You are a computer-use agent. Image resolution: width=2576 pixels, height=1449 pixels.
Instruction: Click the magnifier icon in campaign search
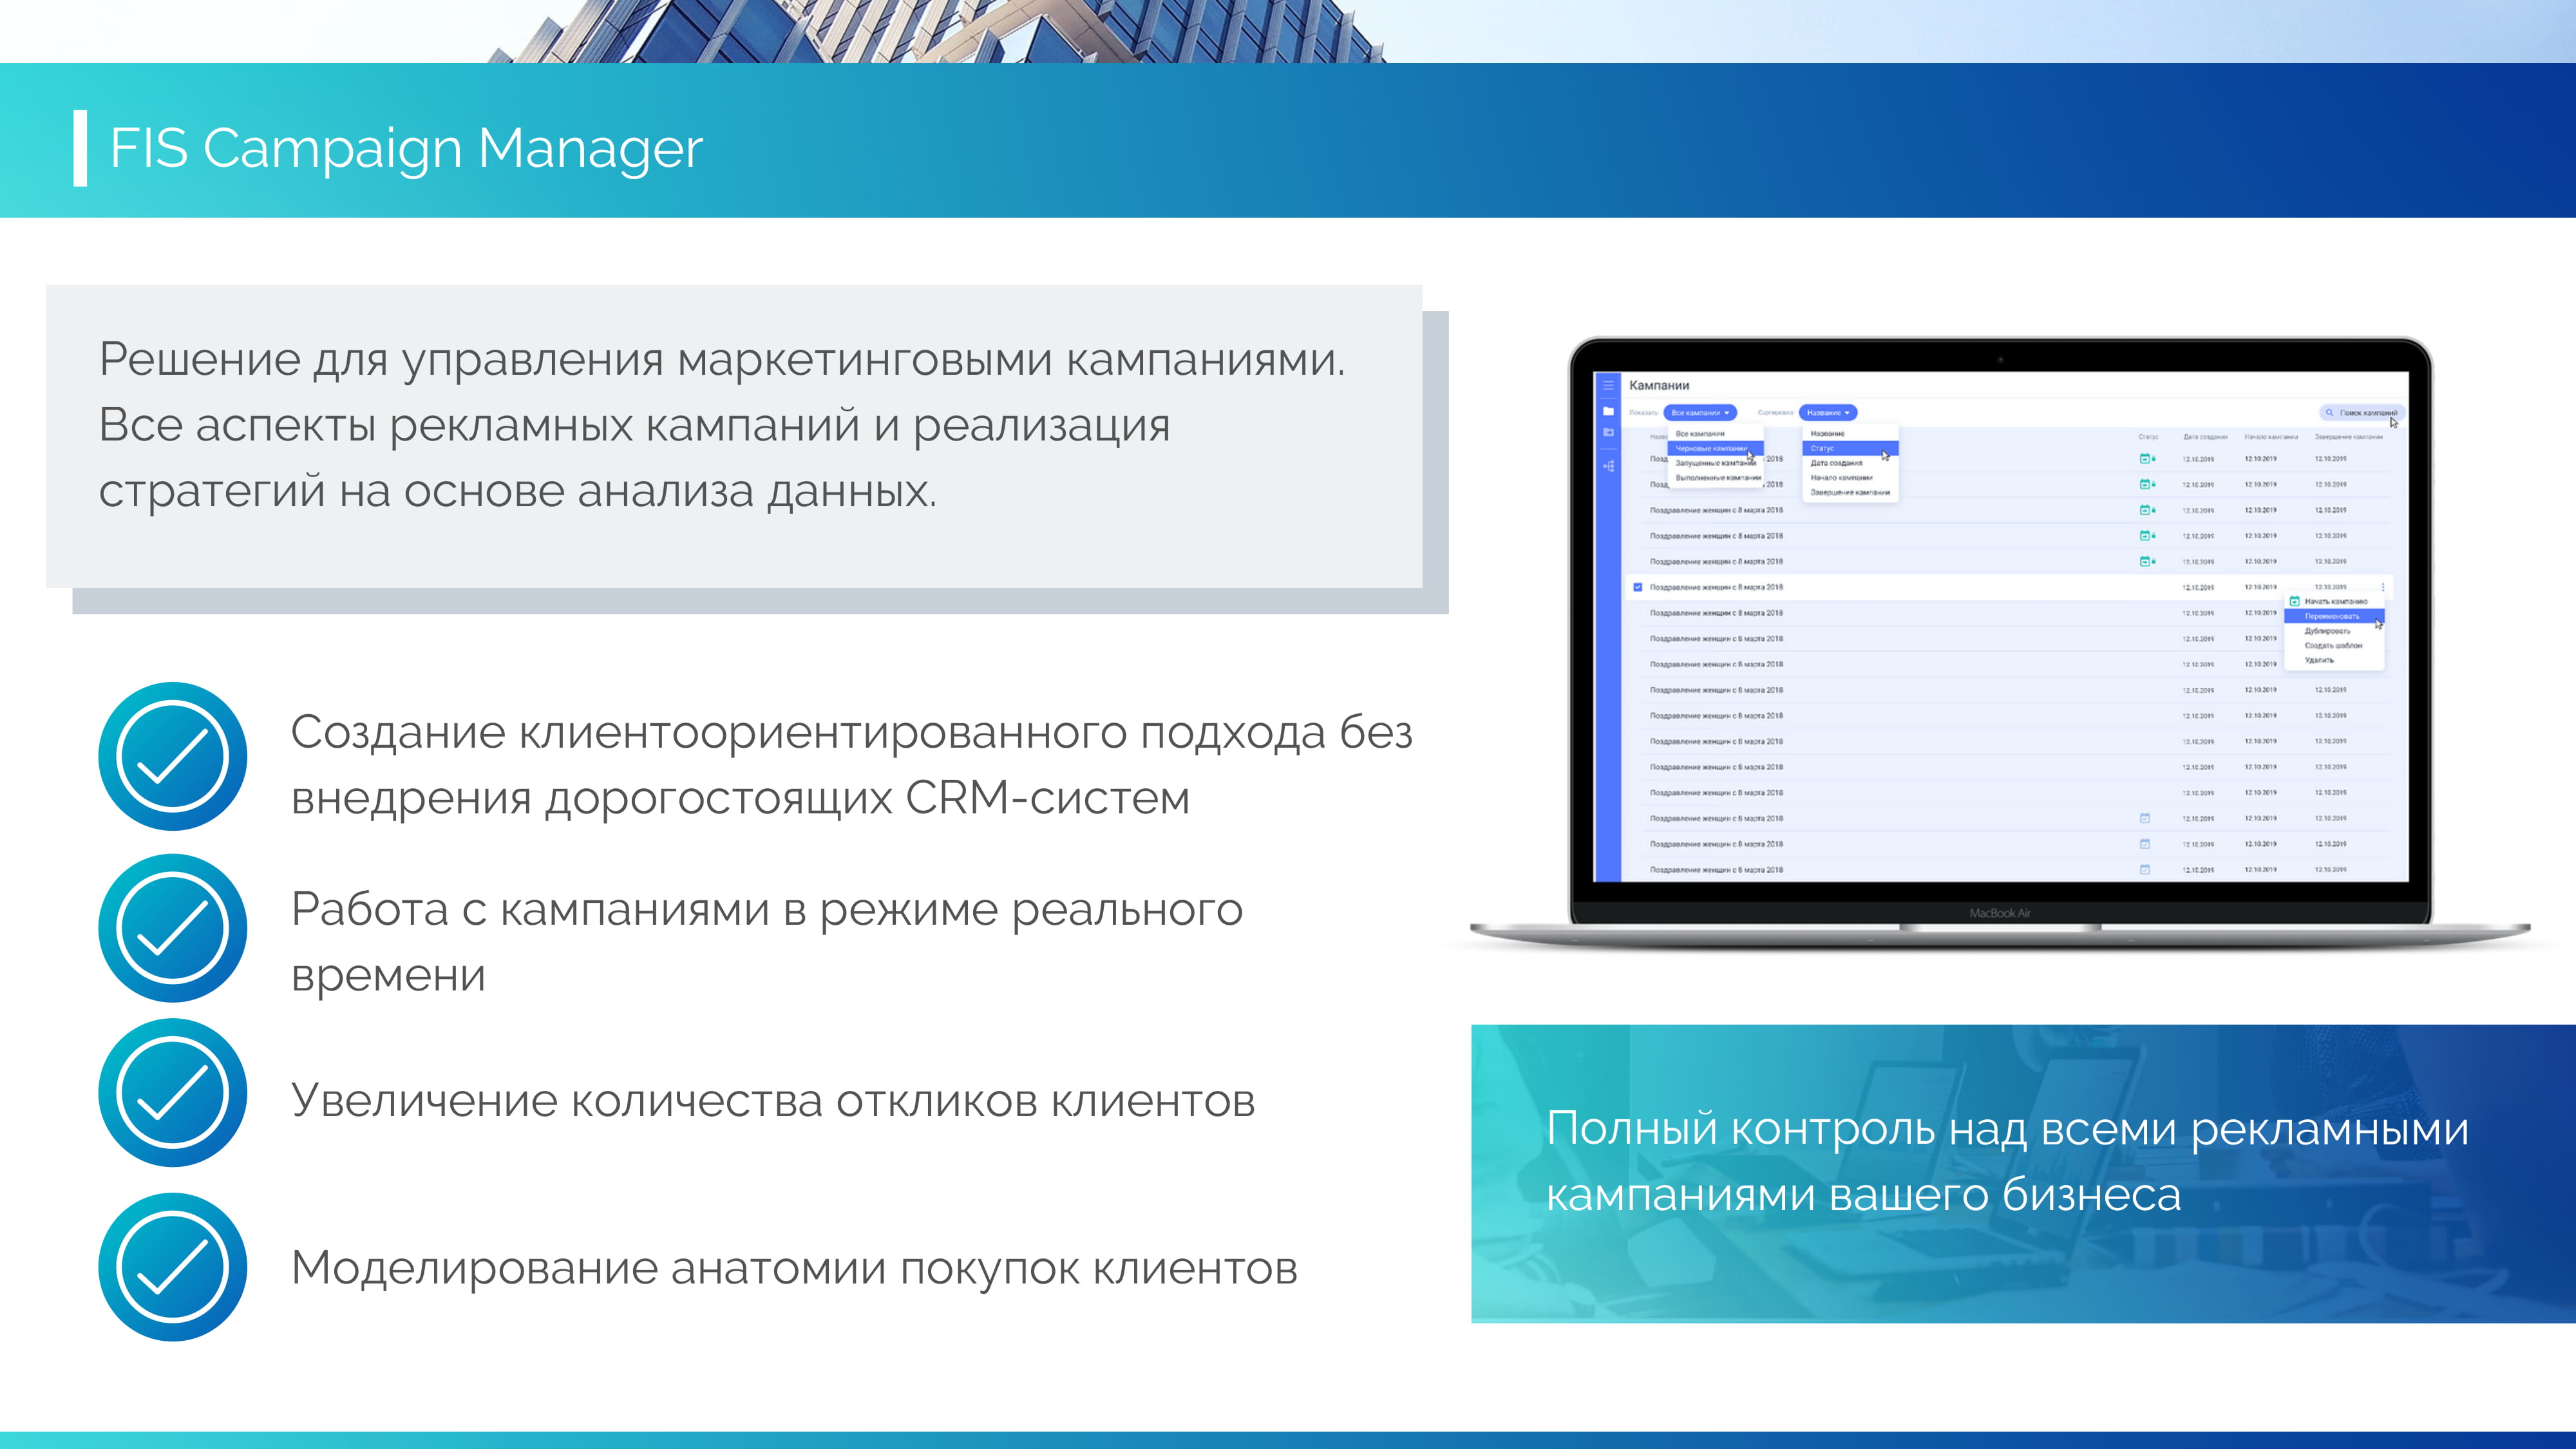(x=2330, y=413)
